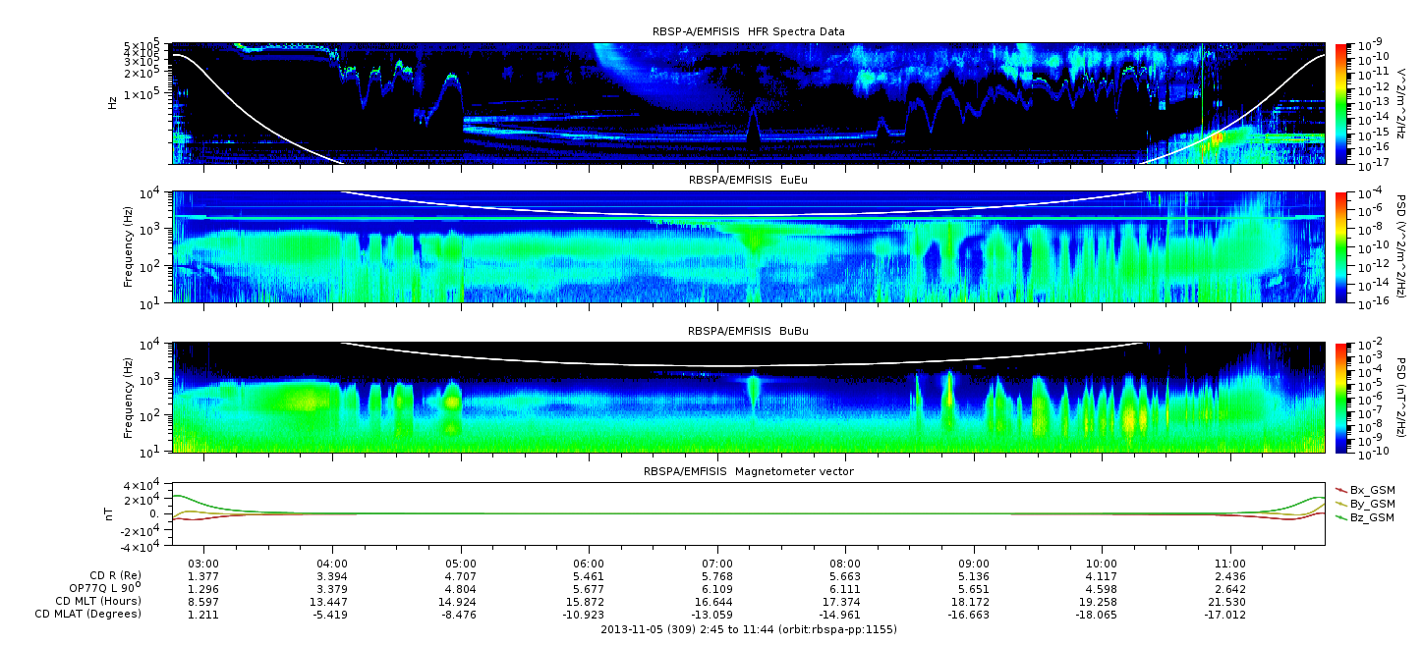Click the HFR Spectra color scale bar
The width and height of the screenshot is (1422, 646).
[x=1341, y=103]
